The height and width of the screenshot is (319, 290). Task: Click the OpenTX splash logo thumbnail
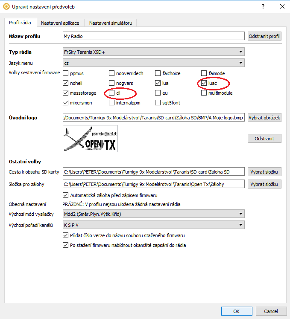click(90, 139)
